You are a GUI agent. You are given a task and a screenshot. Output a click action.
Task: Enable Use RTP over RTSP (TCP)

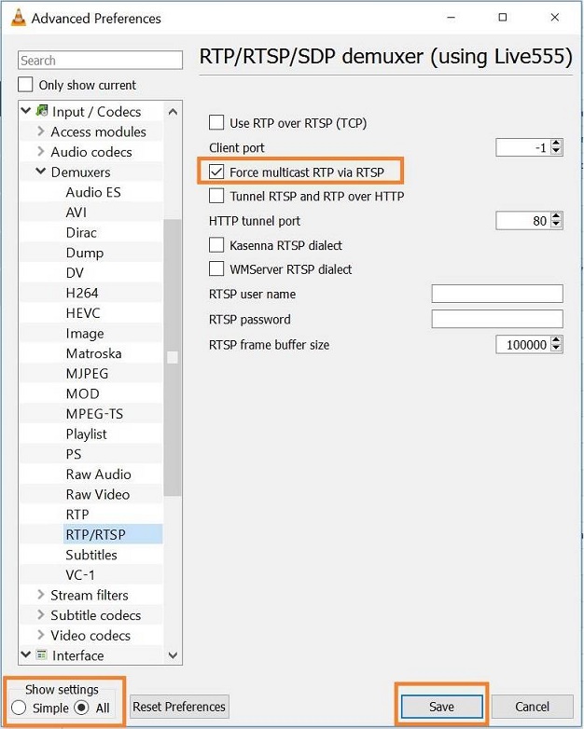tap(216, 123)
